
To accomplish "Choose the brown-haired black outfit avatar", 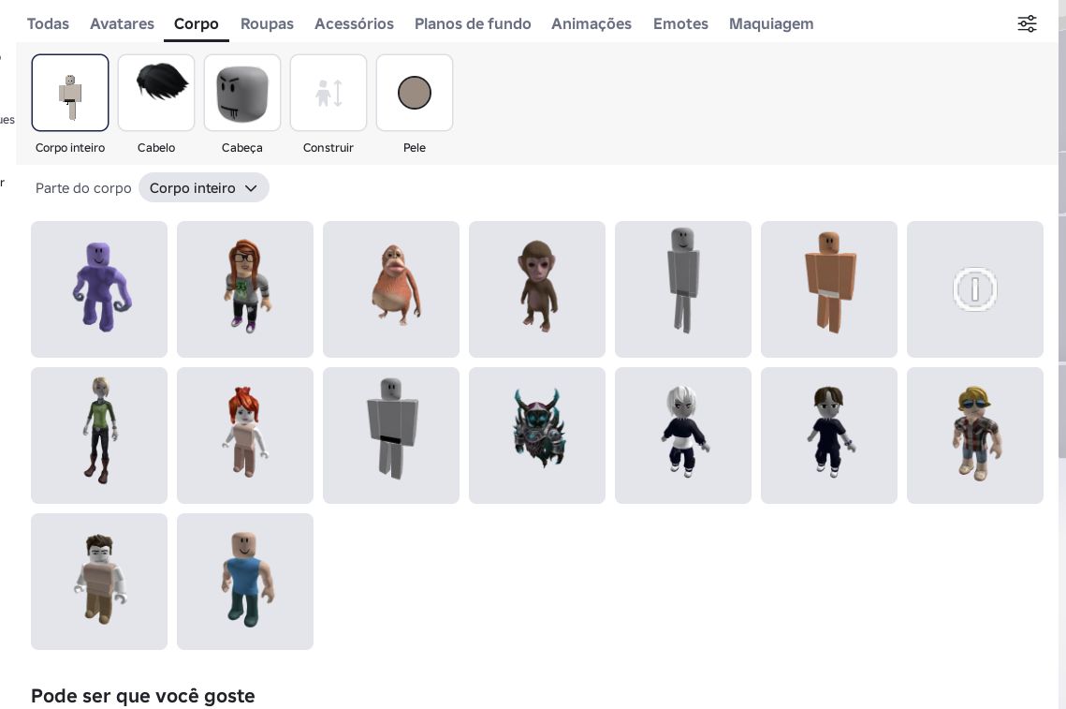I will coord(829,436).
